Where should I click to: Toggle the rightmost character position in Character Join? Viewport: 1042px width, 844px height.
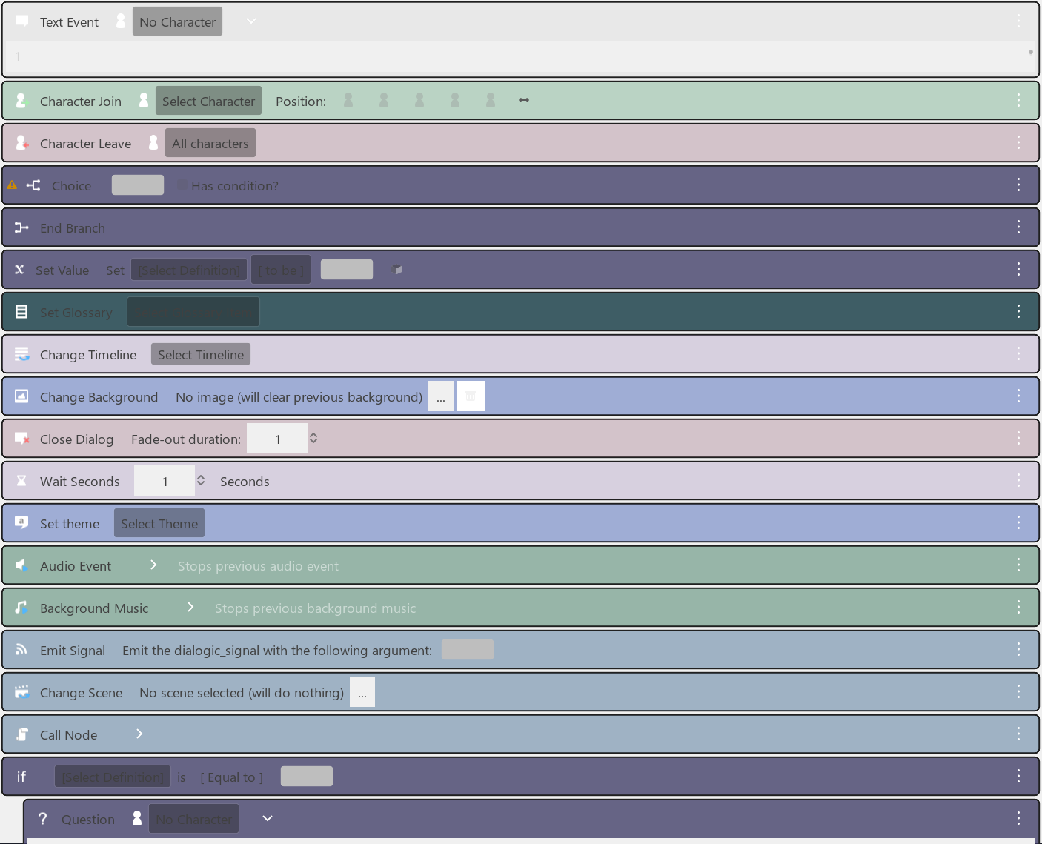pos(490,100)
